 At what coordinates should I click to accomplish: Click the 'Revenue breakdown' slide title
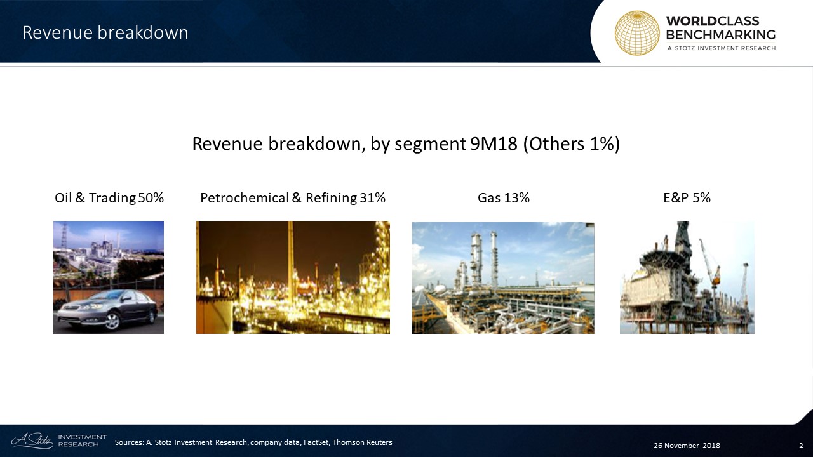[105, 33]
